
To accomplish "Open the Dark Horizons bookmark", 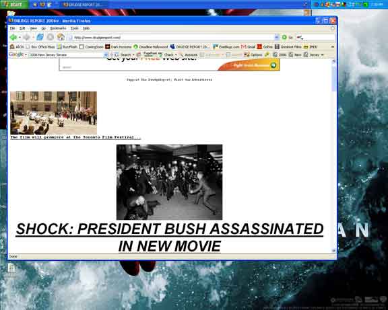I will tap(119, 46).
